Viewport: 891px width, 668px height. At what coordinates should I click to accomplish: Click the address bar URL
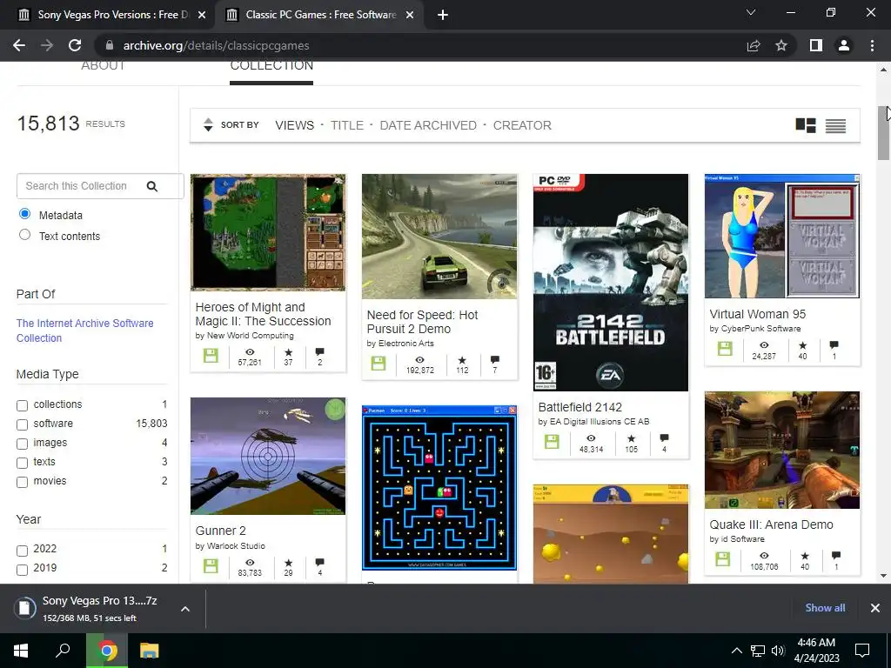(216, 45)
